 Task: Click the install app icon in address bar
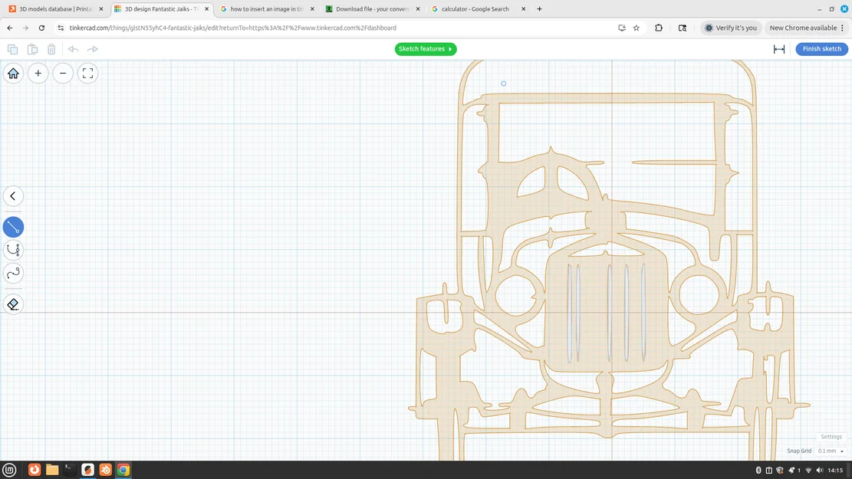tap(622, 28)
